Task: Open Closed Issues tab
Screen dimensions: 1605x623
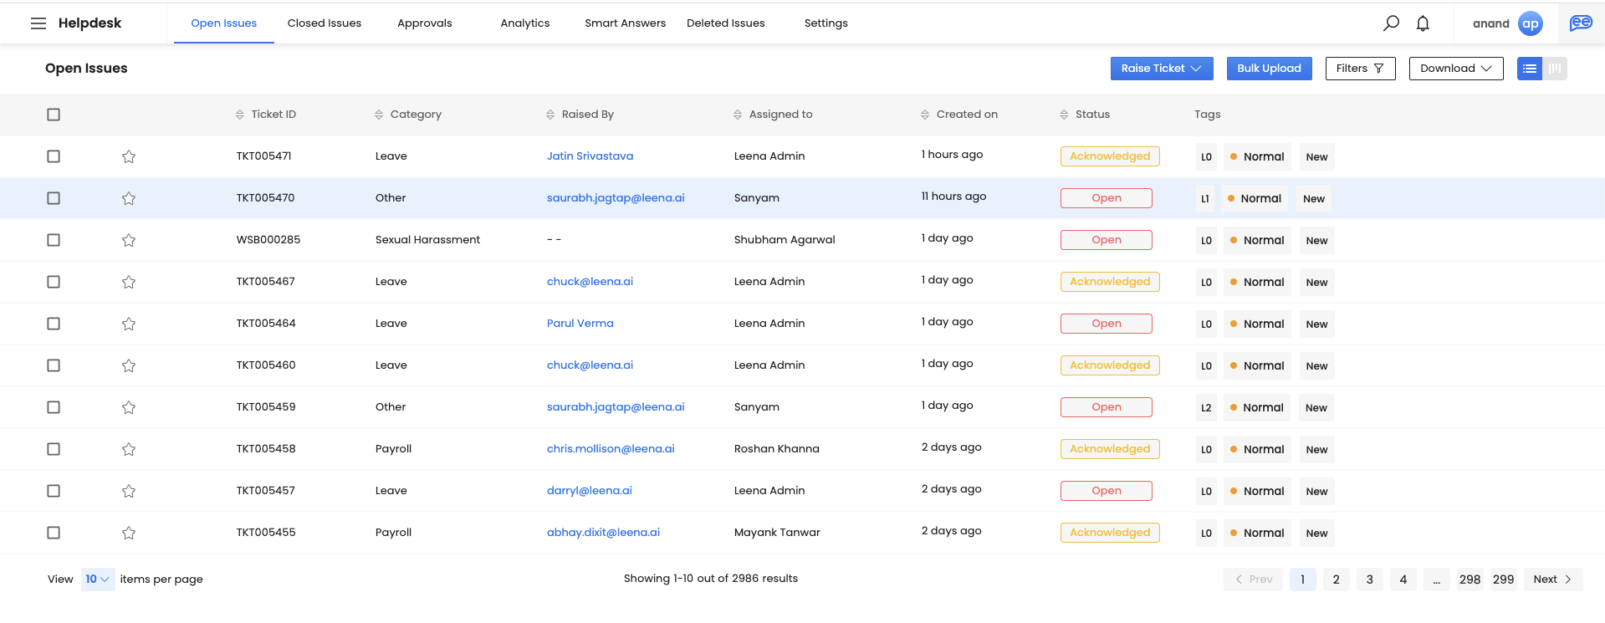Action: pos(325,23)
